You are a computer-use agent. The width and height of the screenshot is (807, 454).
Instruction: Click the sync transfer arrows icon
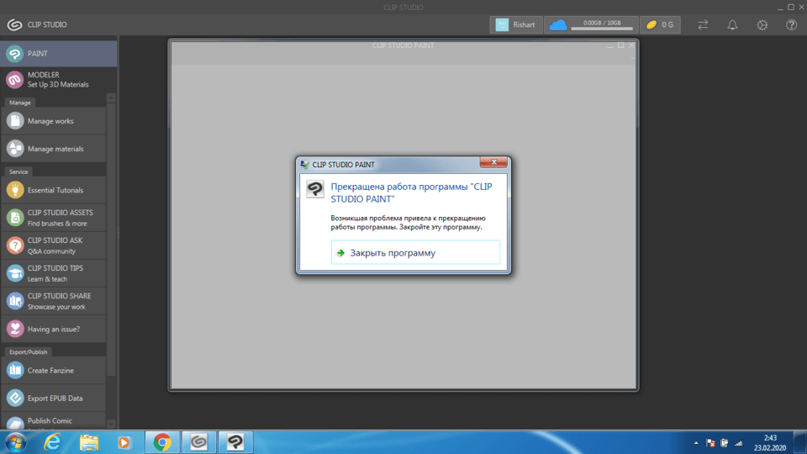[703, 24]
